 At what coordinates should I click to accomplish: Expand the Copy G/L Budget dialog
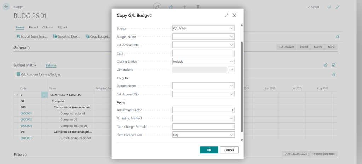[226, 16]
